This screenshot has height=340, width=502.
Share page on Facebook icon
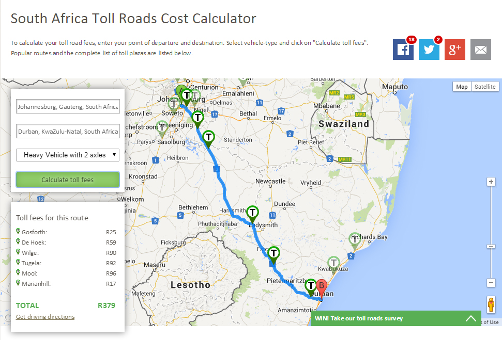403,50
